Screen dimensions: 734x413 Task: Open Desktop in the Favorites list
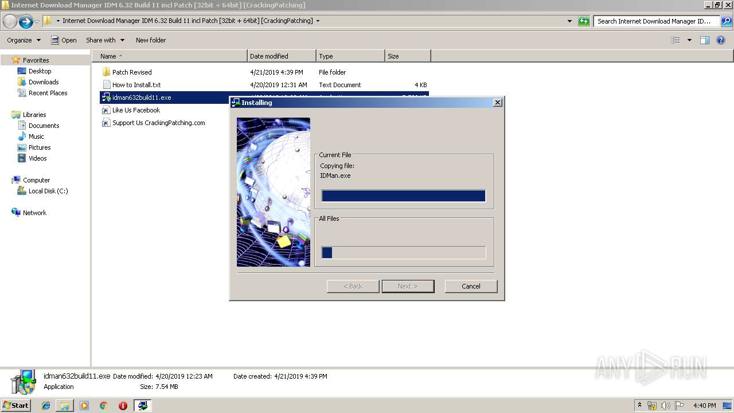point(40,71)
